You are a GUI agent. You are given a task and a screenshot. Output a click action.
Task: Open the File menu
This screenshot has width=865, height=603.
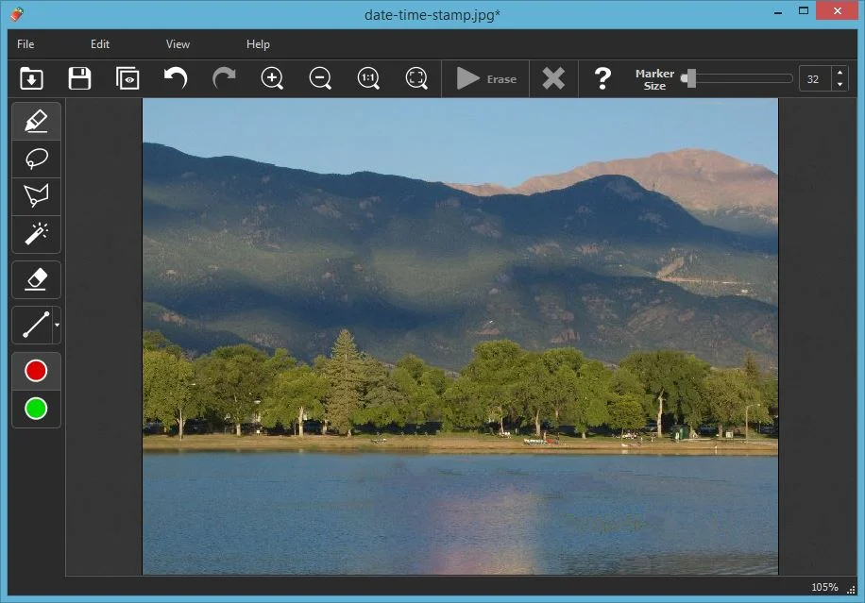(25, 44)
